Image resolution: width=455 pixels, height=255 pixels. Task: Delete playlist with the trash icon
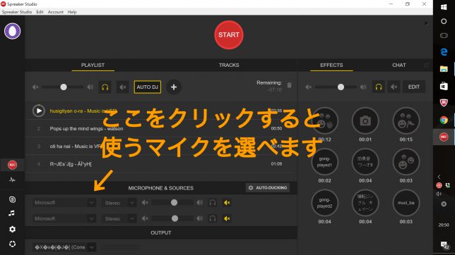pyautogui.click(x=289, y=85)
